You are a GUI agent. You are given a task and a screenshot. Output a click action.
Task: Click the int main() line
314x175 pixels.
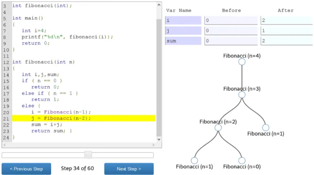point(27,18)
